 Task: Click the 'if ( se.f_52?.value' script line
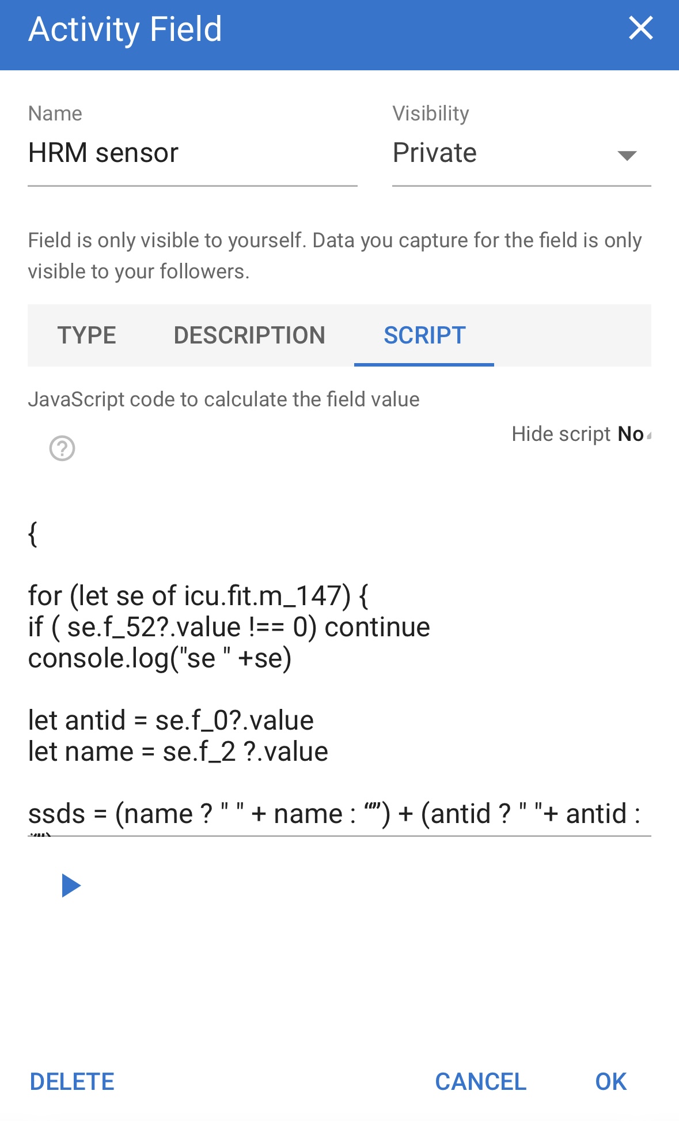(x=229, y=627)
